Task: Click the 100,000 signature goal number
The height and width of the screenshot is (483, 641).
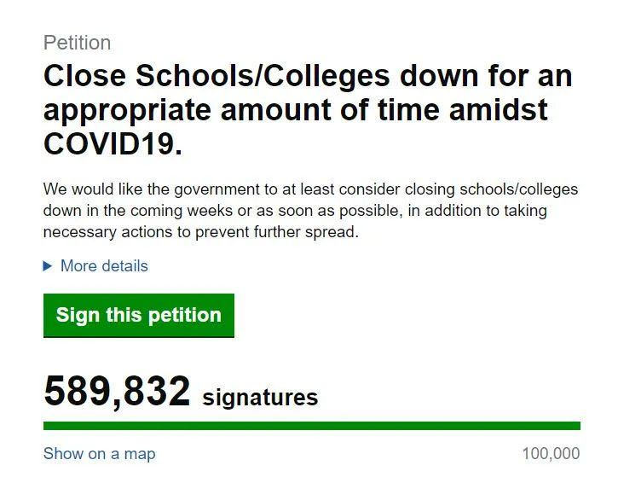Action: (x=551, y=453)
